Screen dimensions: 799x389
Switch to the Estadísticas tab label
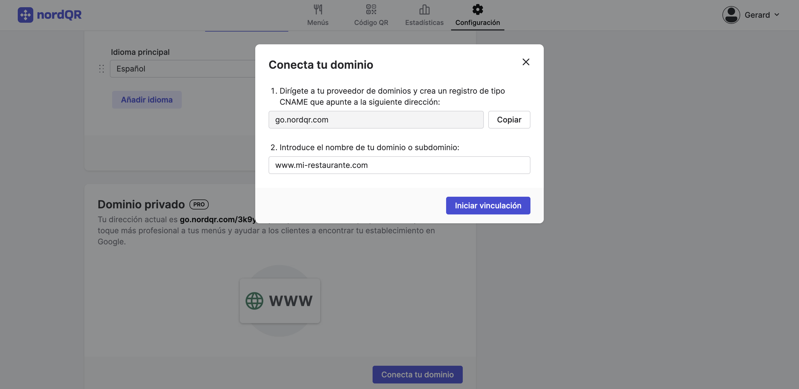(424, 23)
